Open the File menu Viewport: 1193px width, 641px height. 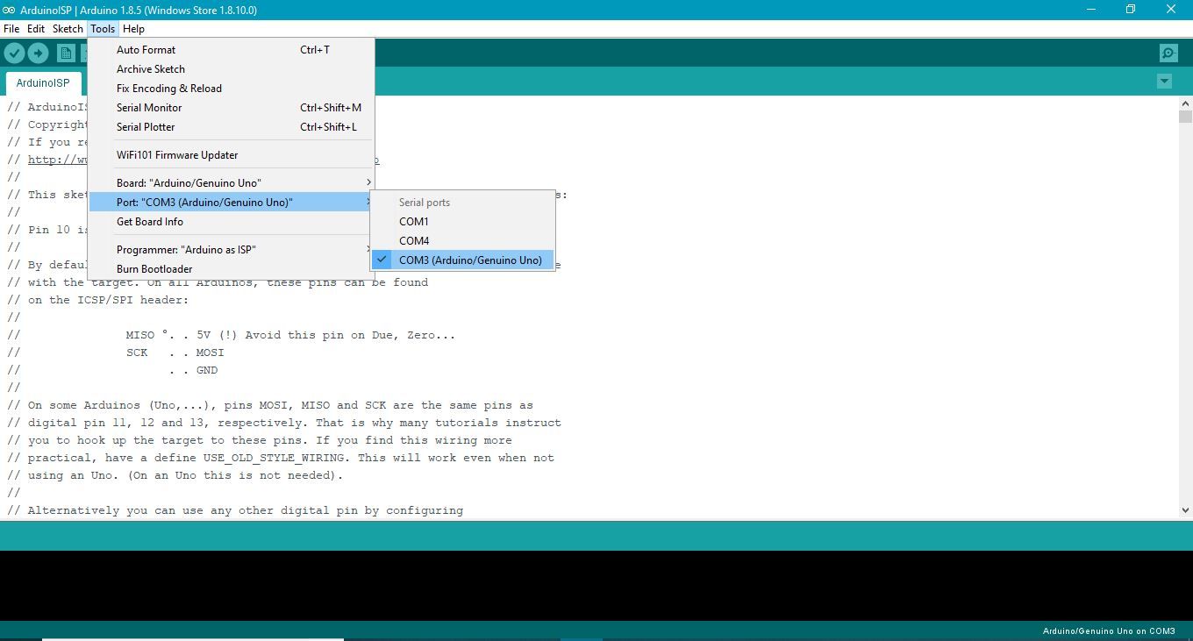click(11, 28)
